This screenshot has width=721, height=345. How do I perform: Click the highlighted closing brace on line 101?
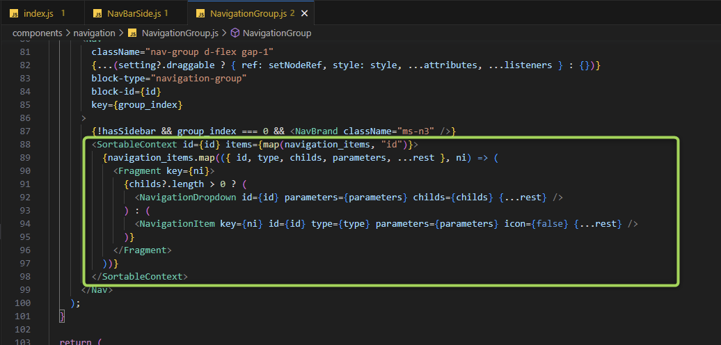[63, 316]
